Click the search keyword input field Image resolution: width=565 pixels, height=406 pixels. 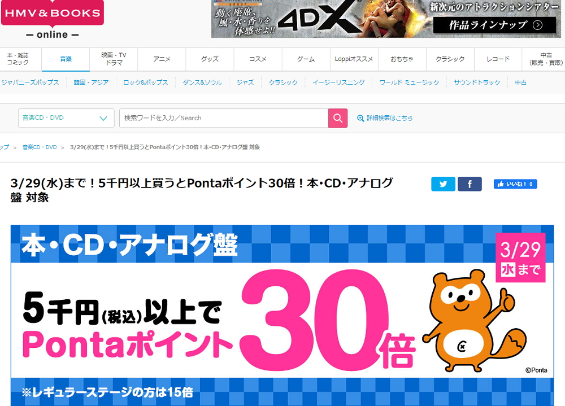tap(224, 118)
